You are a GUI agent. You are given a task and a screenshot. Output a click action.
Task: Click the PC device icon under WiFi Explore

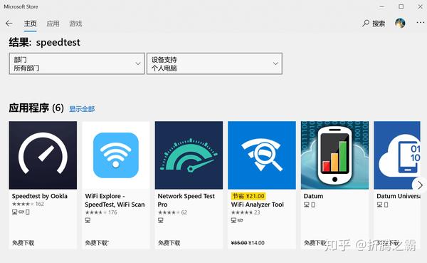(88, 220)
